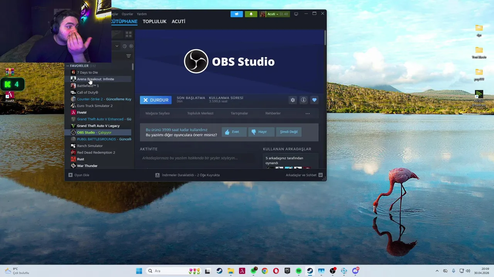Click the Şimdi Değil button

pyautogui.click(x=289, y=132)
